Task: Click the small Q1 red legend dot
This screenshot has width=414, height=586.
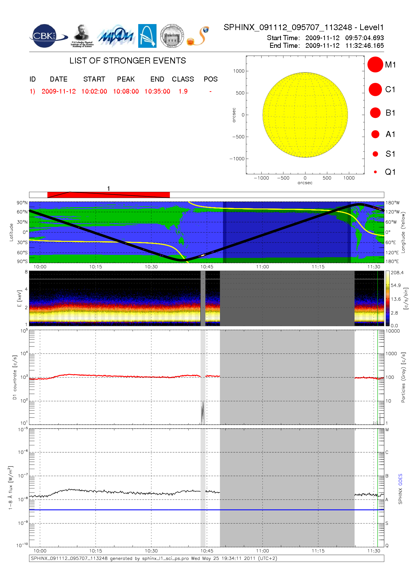Action: coord(375,172)
